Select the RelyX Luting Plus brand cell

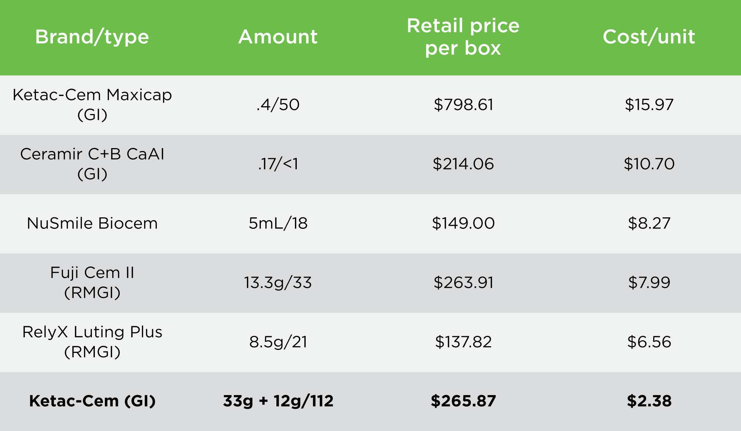pyautogui.click(x=92, y=342)
